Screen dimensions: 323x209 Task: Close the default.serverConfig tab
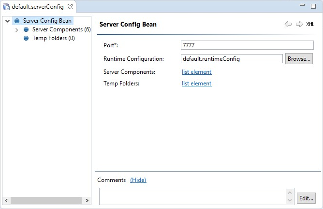(x=70, y=7)
